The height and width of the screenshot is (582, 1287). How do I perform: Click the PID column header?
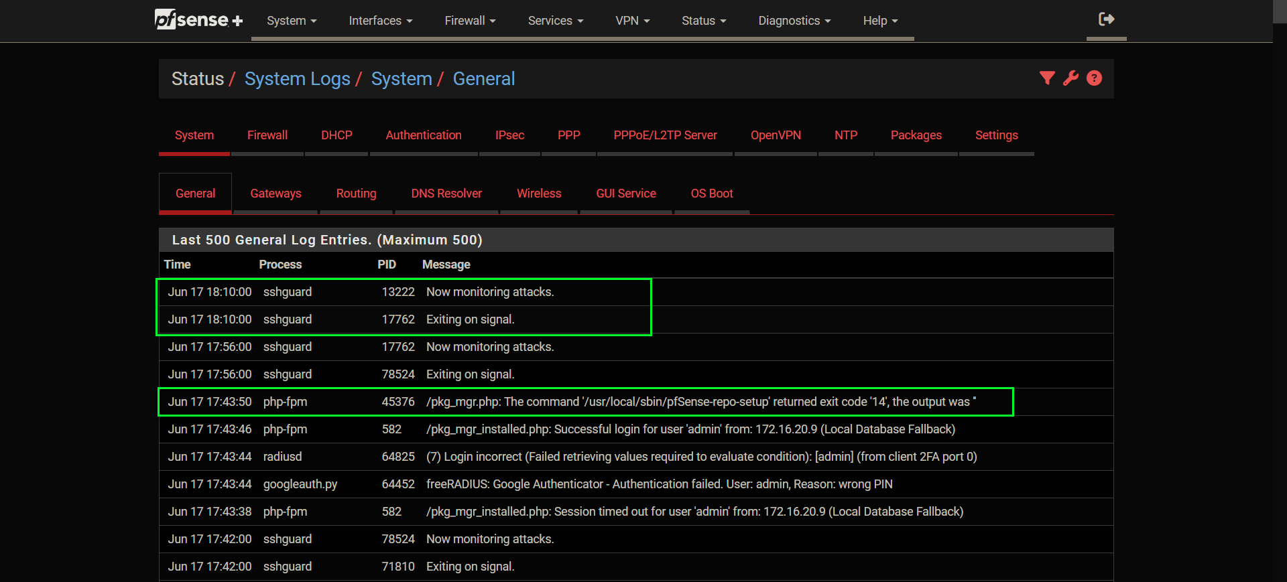(x=387, y=265)
